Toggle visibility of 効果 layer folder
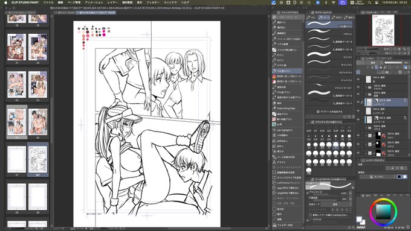This screenshot has height=231, width=411. click(358, 94)
